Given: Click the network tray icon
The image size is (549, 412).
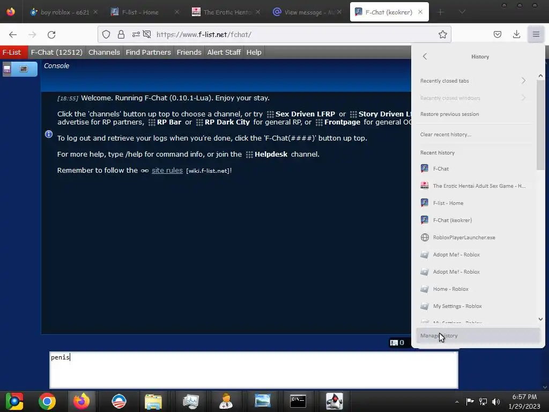Looking at the screenshot, I should point(483,401).
